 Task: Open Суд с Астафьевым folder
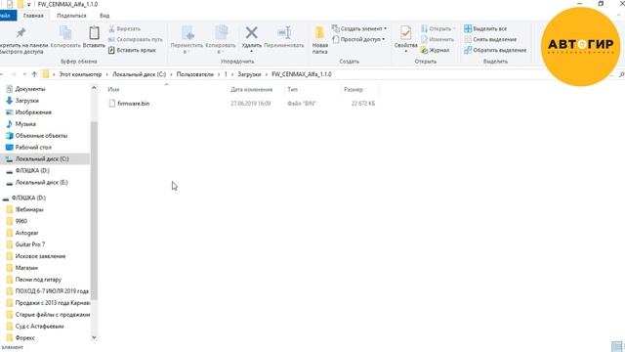(x=39, y=326)
